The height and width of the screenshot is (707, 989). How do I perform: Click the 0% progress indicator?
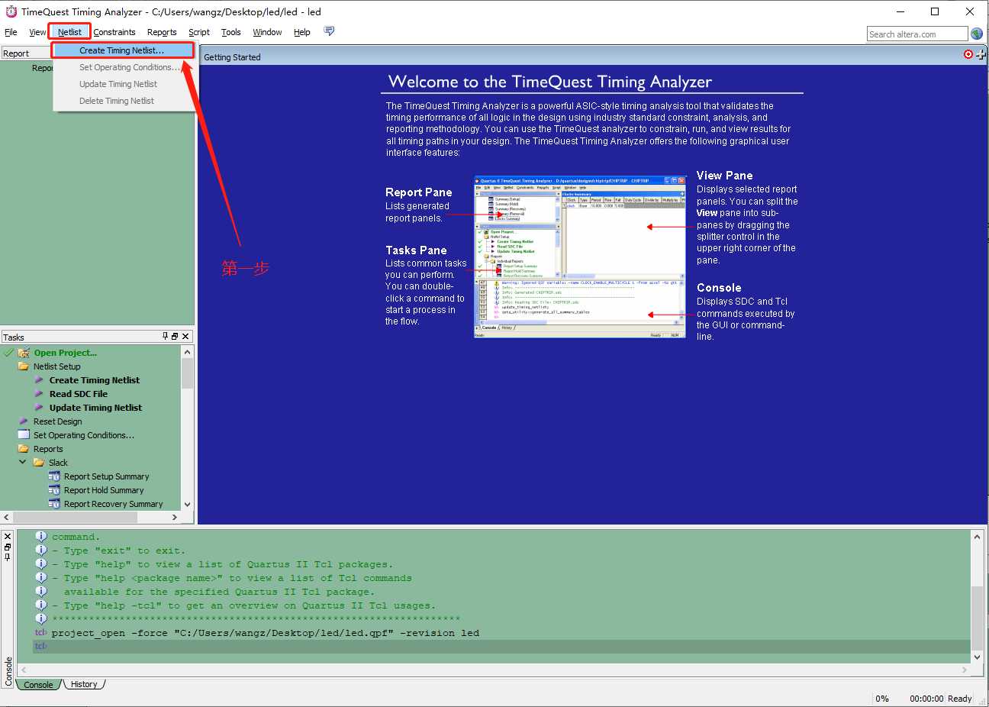[x=882, y=699]
